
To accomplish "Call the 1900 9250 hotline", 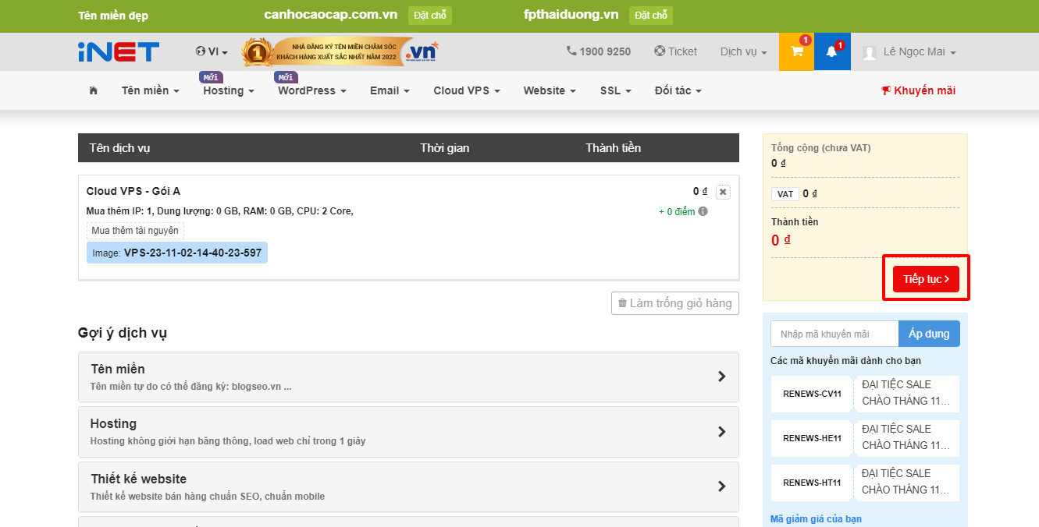I will (599, 51).
